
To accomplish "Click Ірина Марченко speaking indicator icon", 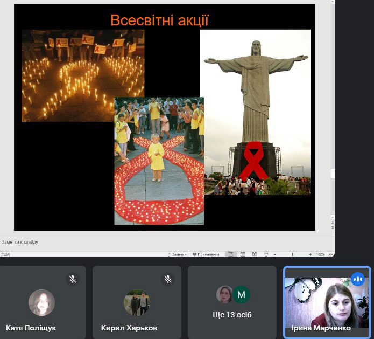I will [358, 279].
